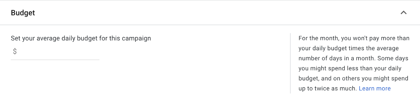Image resolution: width=420 pixels, height=100 pixels.
Task: Click the empty area of the Budget header bar
Action: [210, 13]
